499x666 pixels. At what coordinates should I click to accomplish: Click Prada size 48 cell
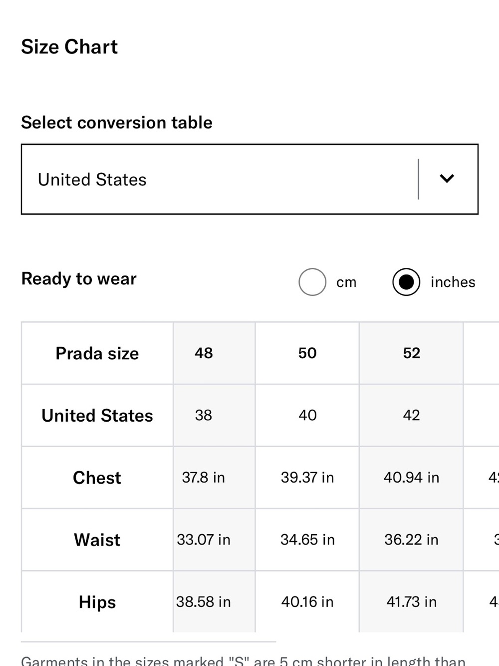[214, 353]
